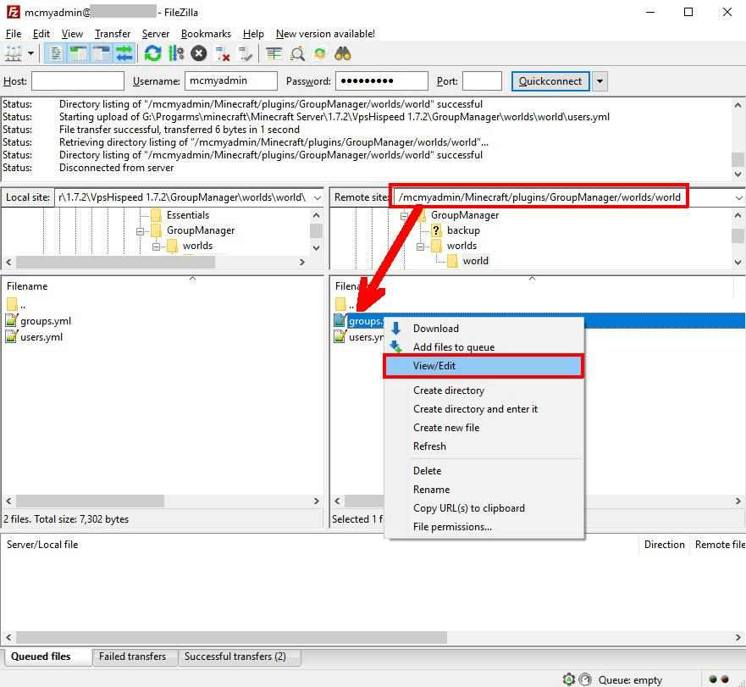Focus the Host input field
Image resolution: width=746 pixels, height=687 pixels.
coord(78,81)
